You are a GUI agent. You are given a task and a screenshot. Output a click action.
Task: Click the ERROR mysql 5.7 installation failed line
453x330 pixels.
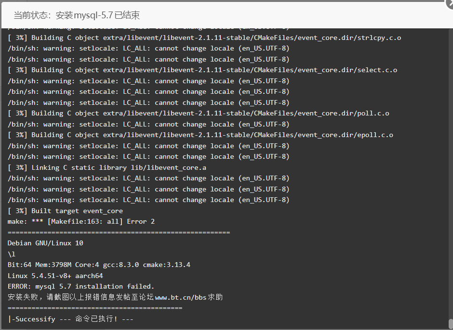pos(81,286)
